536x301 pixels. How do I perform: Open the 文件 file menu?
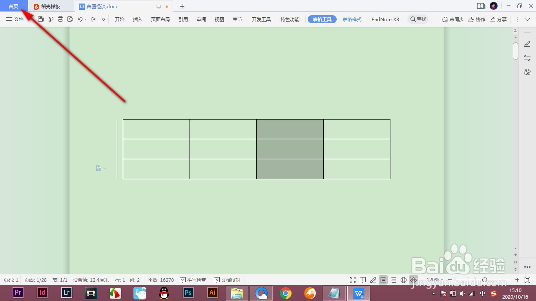[15, 19]
